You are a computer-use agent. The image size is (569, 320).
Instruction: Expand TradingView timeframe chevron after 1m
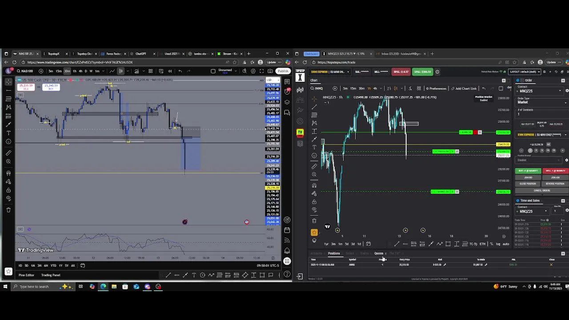103,71
